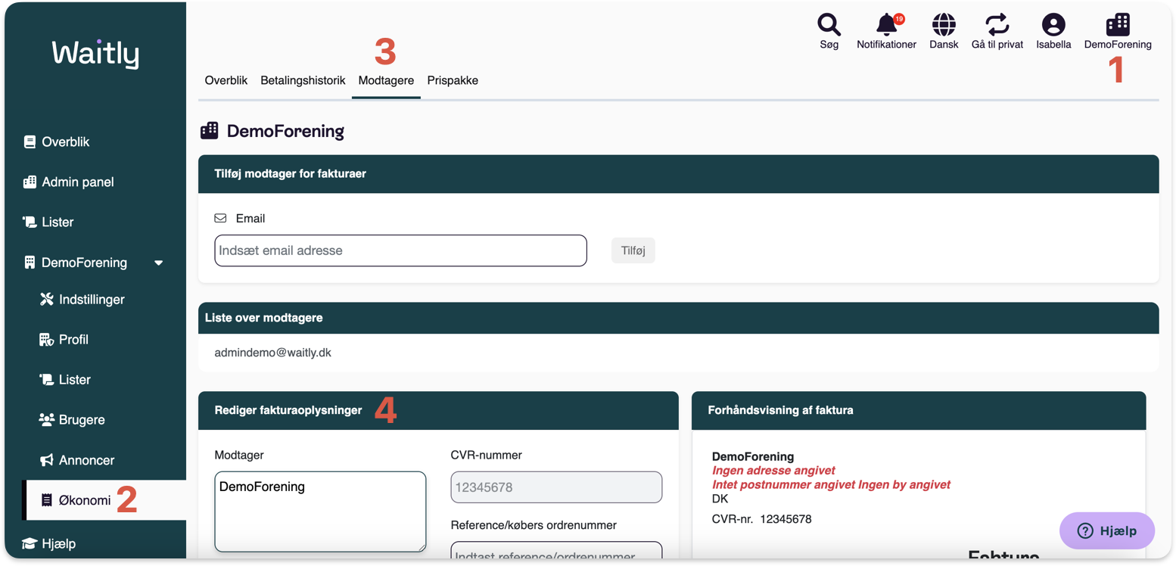Open the Notifikationer bell icon
Screen dimensions: 1176x566
tap(886, 25)
